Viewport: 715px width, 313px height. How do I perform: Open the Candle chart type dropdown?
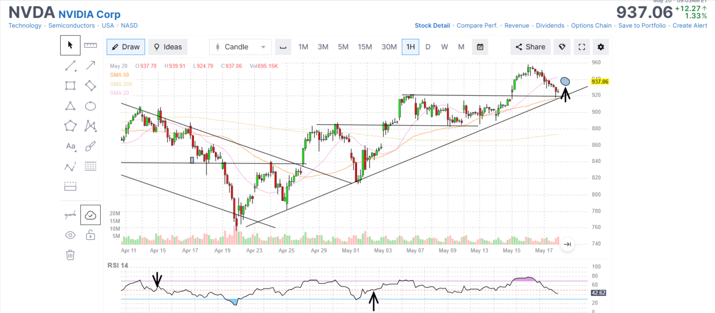(x=241, y=47)
